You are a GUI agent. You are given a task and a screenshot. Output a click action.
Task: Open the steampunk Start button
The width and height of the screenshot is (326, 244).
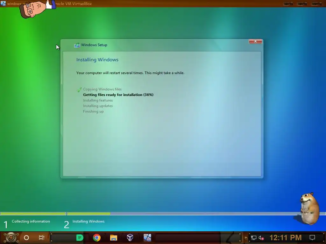11,238
